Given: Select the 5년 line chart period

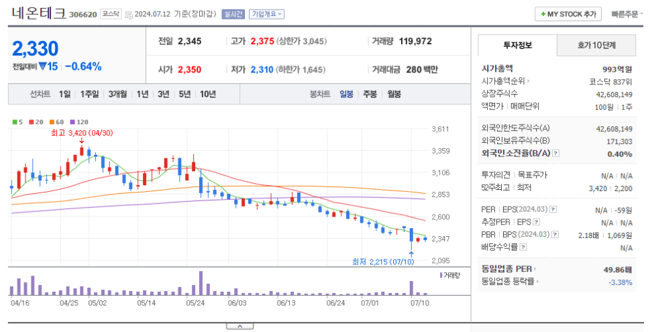Looking at the screenshot, I should (184, 95).
